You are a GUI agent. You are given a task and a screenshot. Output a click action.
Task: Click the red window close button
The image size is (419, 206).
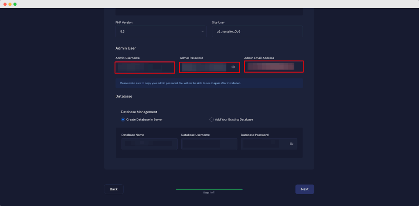[x=4, y=4]
